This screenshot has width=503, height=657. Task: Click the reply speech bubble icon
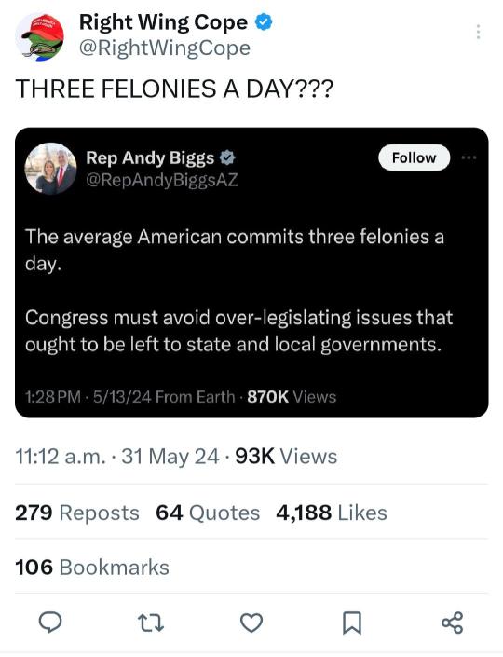(x=50, y=623)
